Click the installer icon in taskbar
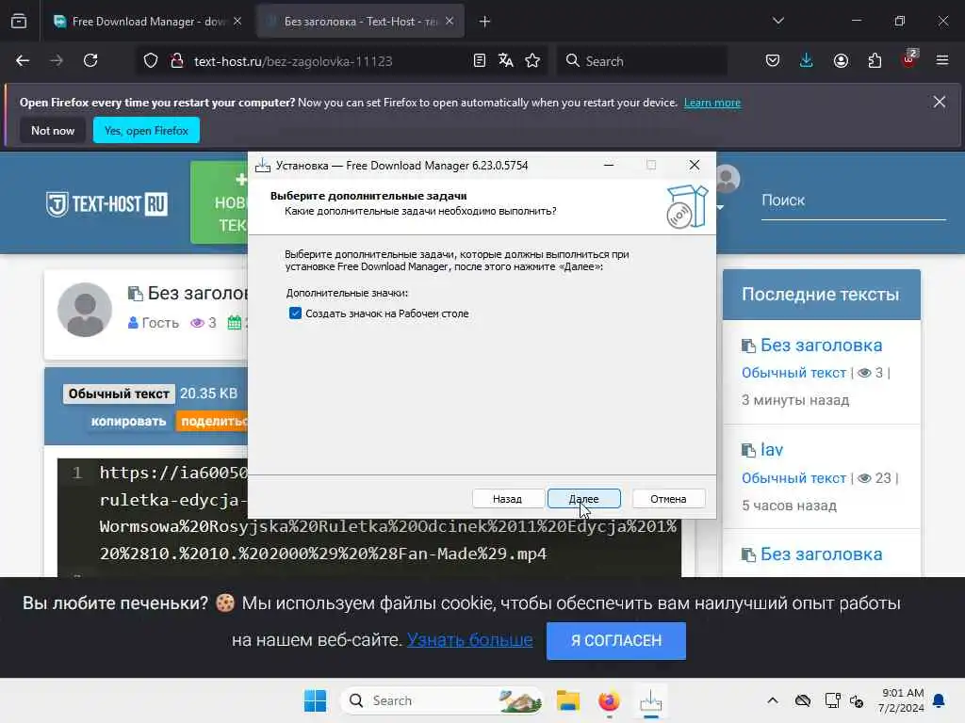This screenshot has height=723, width=965. click(x=650, y=700)
